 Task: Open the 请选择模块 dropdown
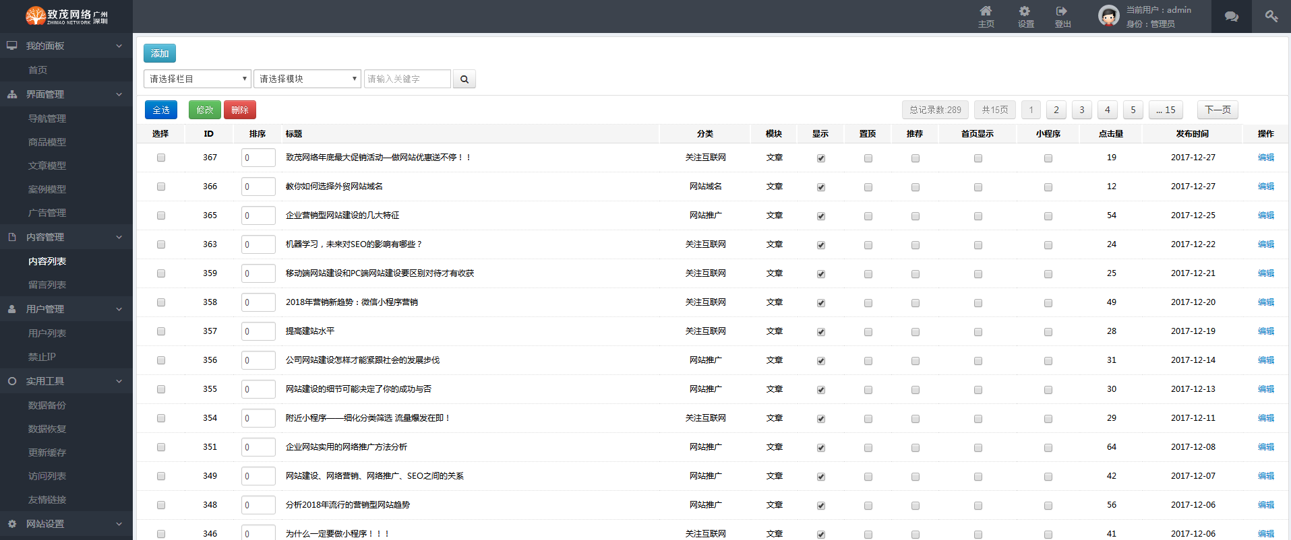tap(307, 79)
